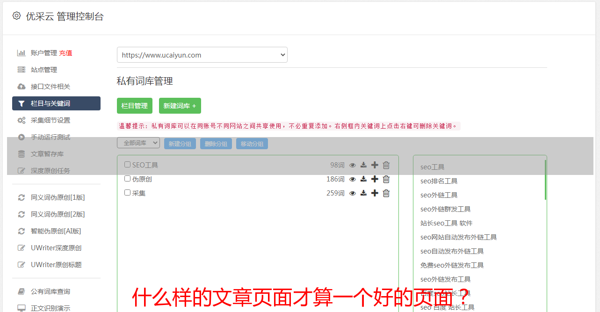The width and height of the screenshot is (600, 312).
Task: Select keyword seo网站自动发布外链工具
Action: (x=458, y=237)
